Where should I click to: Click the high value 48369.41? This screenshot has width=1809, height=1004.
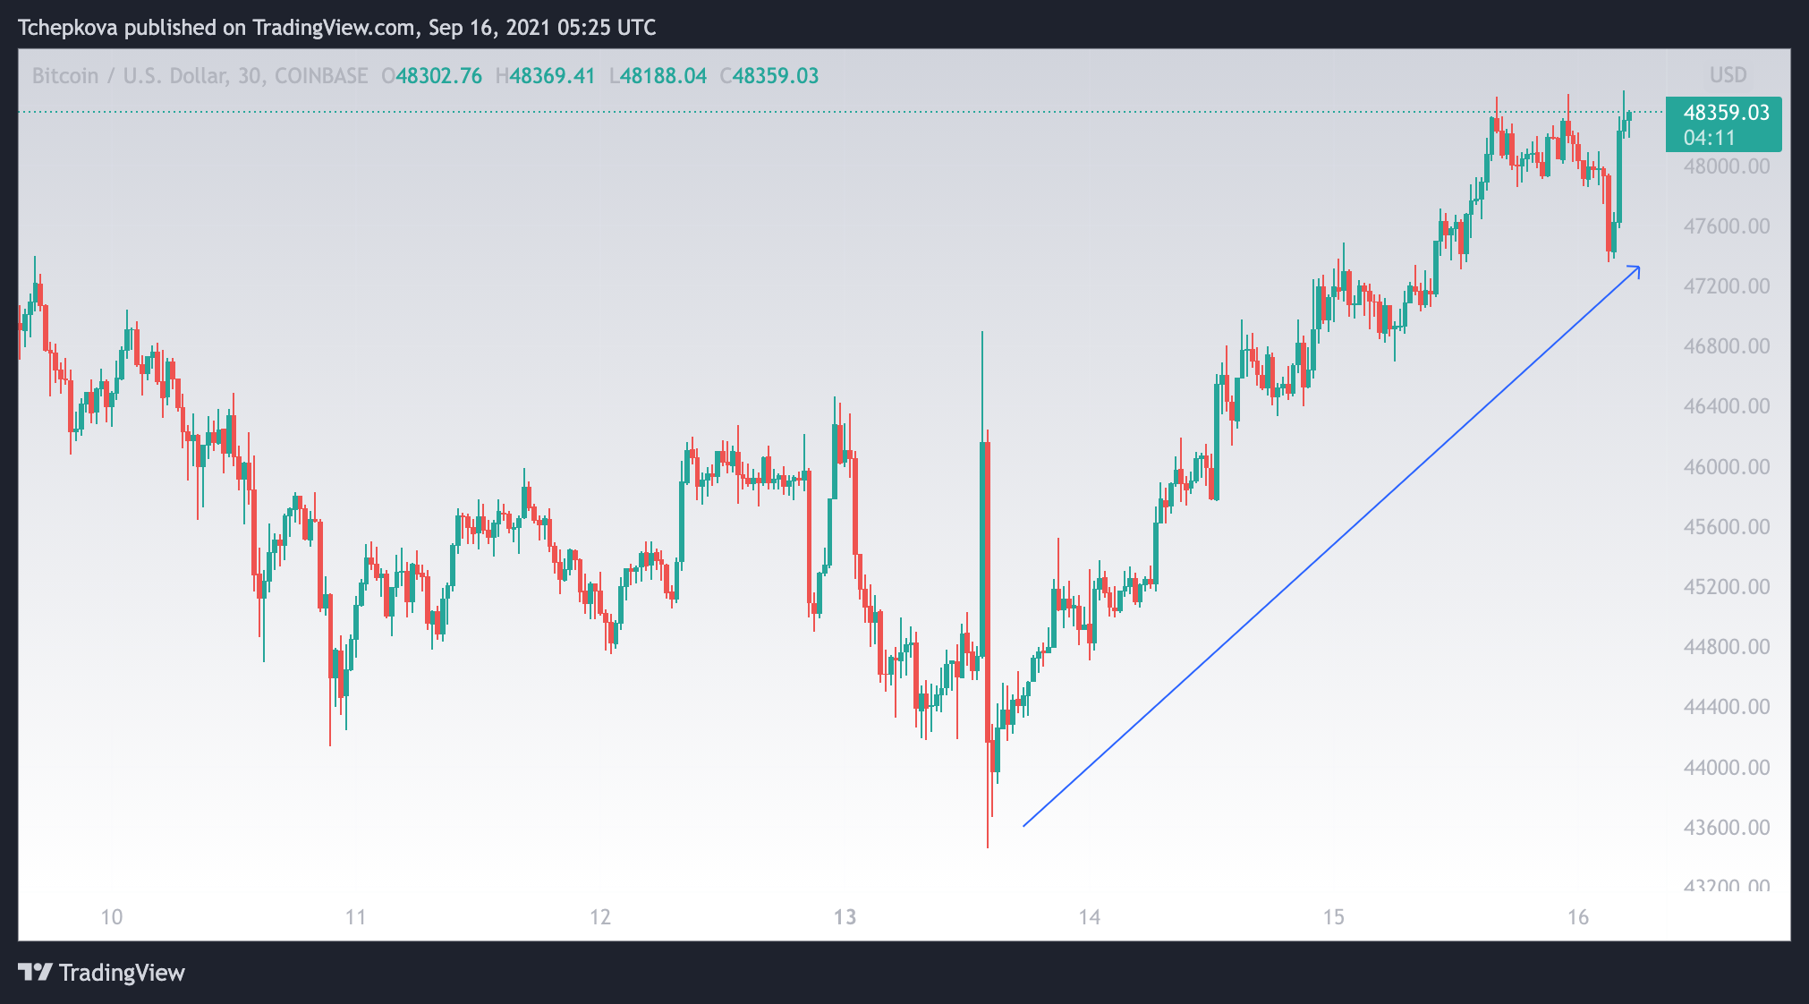coord(552,76)
